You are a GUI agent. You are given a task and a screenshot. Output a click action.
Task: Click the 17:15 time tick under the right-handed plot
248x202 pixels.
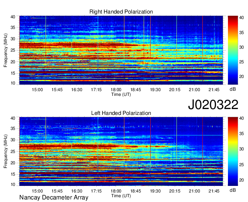pos(96,90)
